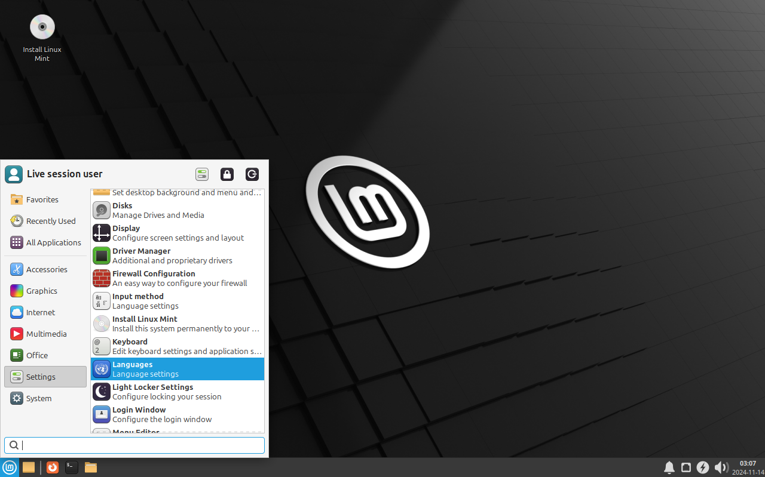This screenshot has height=477, width=765.
Task: Click the lock screen icon in menu header
Action: [227, 174]
